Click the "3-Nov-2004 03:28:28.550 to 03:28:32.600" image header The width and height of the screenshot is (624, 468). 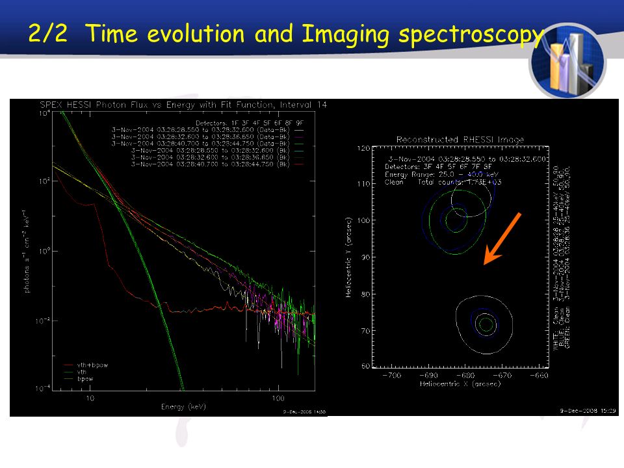point(467,159)
